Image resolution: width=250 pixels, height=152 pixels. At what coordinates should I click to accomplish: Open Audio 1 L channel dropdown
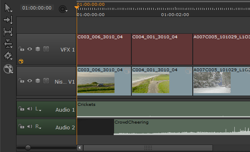click(x=38, y=109)
